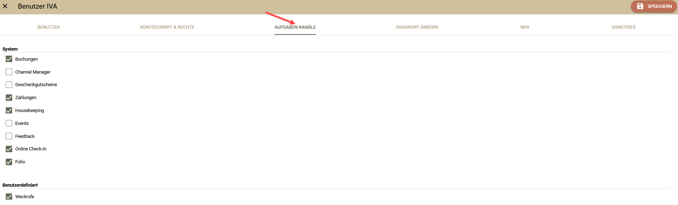
Task: Uncheck the Buchungen checkbox
Action: pyautogui.click(x=9, y=59)
